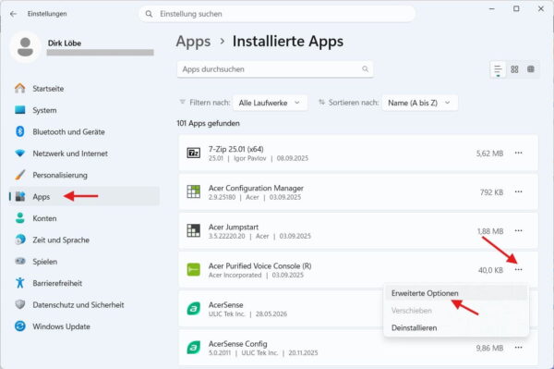The height and width of the screenshot is (369, 554).
Task: Open more options for Acer Configuration Manager
Action: pos(518,191)
